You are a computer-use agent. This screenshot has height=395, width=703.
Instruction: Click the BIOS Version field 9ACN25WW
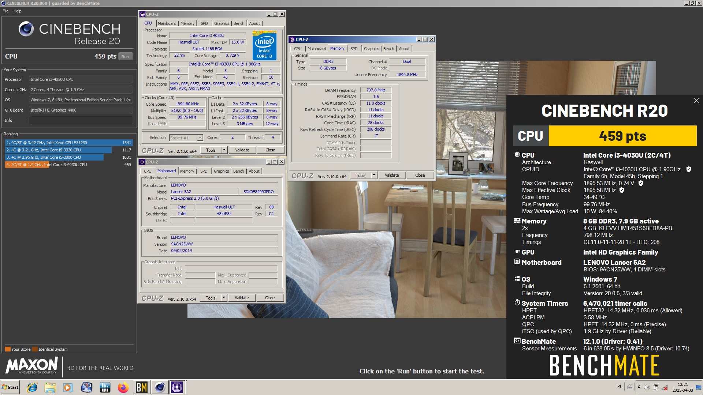224,244
